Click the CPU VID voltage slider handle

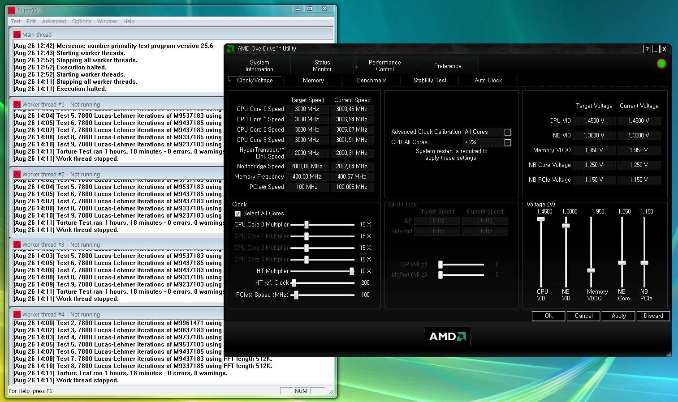[x=541, y=219]
